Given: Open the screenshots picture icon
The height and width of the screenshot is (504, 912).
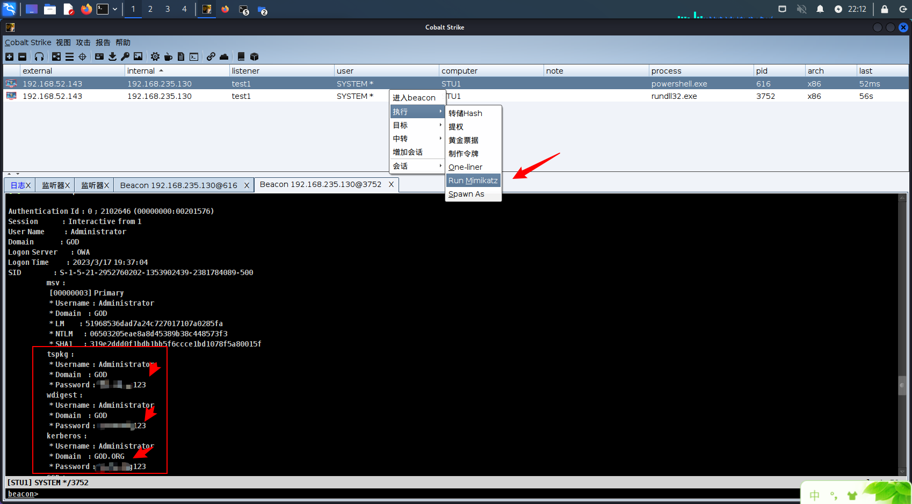Looking at the screenshot, I should tap(138, 56).
